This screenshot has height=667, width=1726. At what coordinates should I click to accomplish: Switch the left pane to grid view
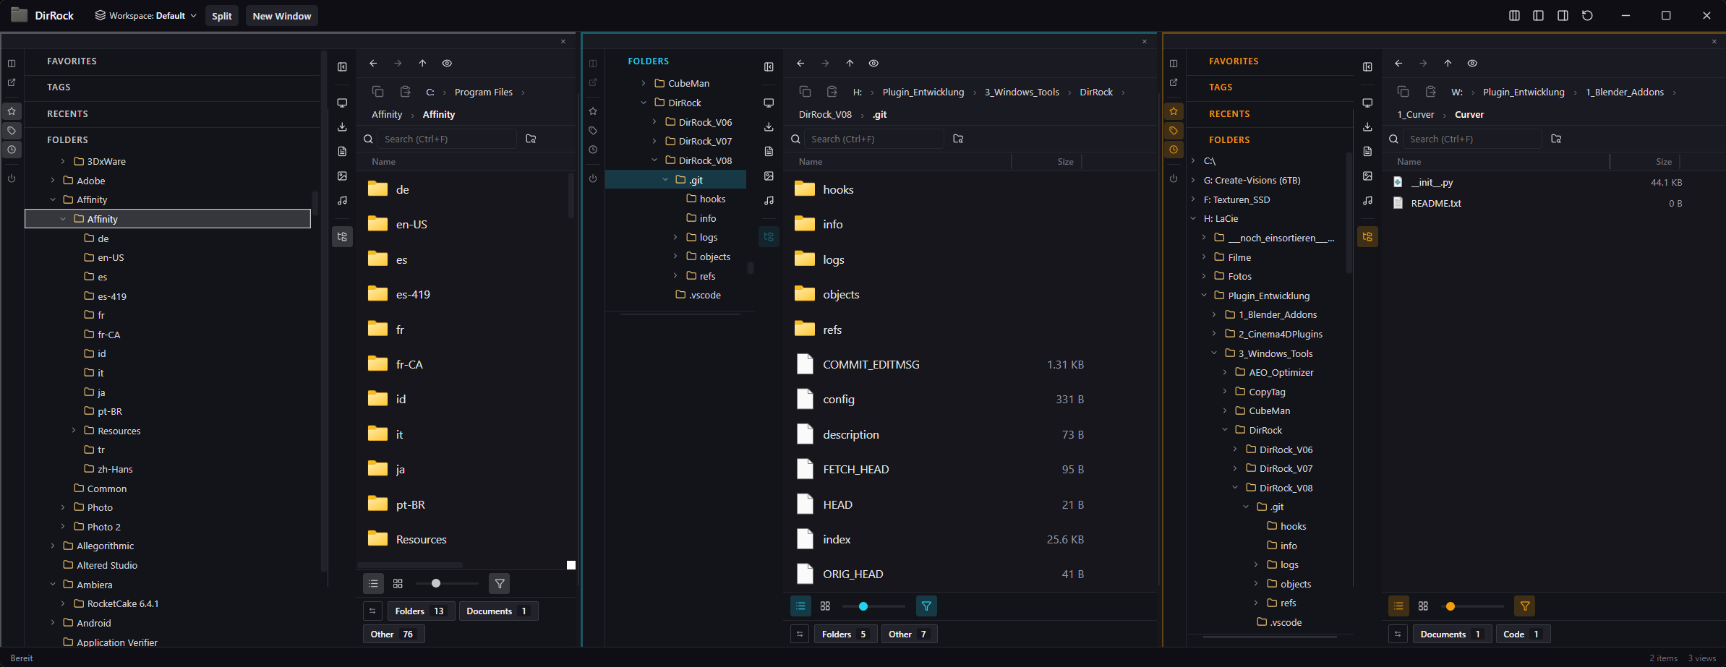398,583
